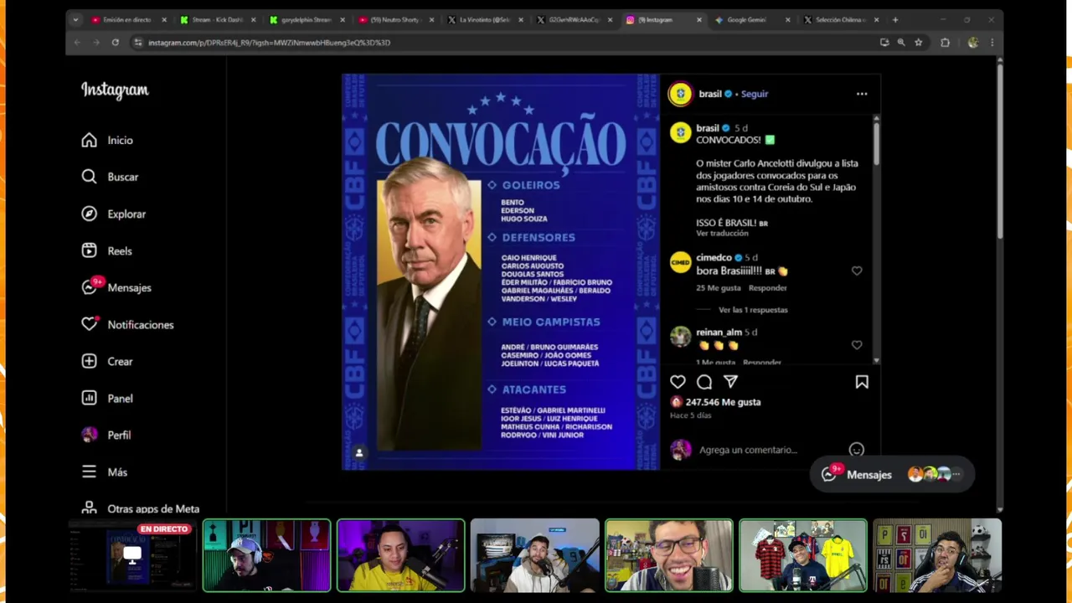Switch to Neutro Shorty tab
The height and width of the screenshot is (603, 1072).
(396, 19)
